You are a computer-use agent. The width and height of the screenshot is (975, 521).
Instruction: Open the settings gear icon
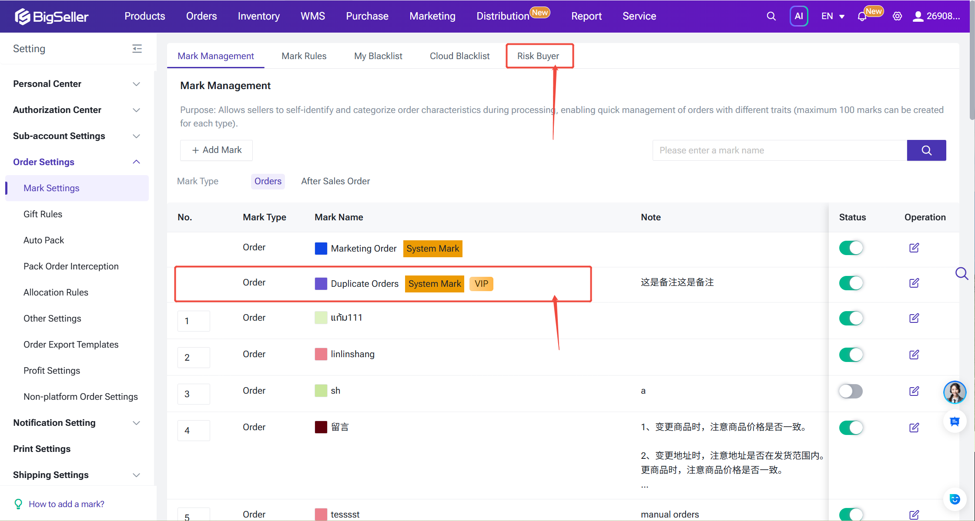point(897,16)
